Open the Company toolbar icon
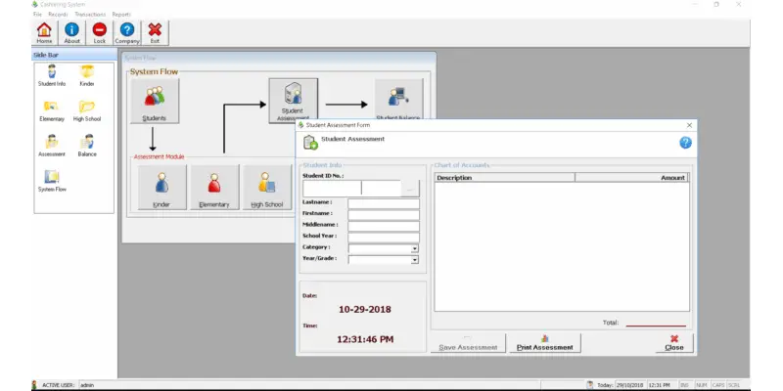Image resolution: width=783 pixels, height=391 pixels. coord(127,33)
